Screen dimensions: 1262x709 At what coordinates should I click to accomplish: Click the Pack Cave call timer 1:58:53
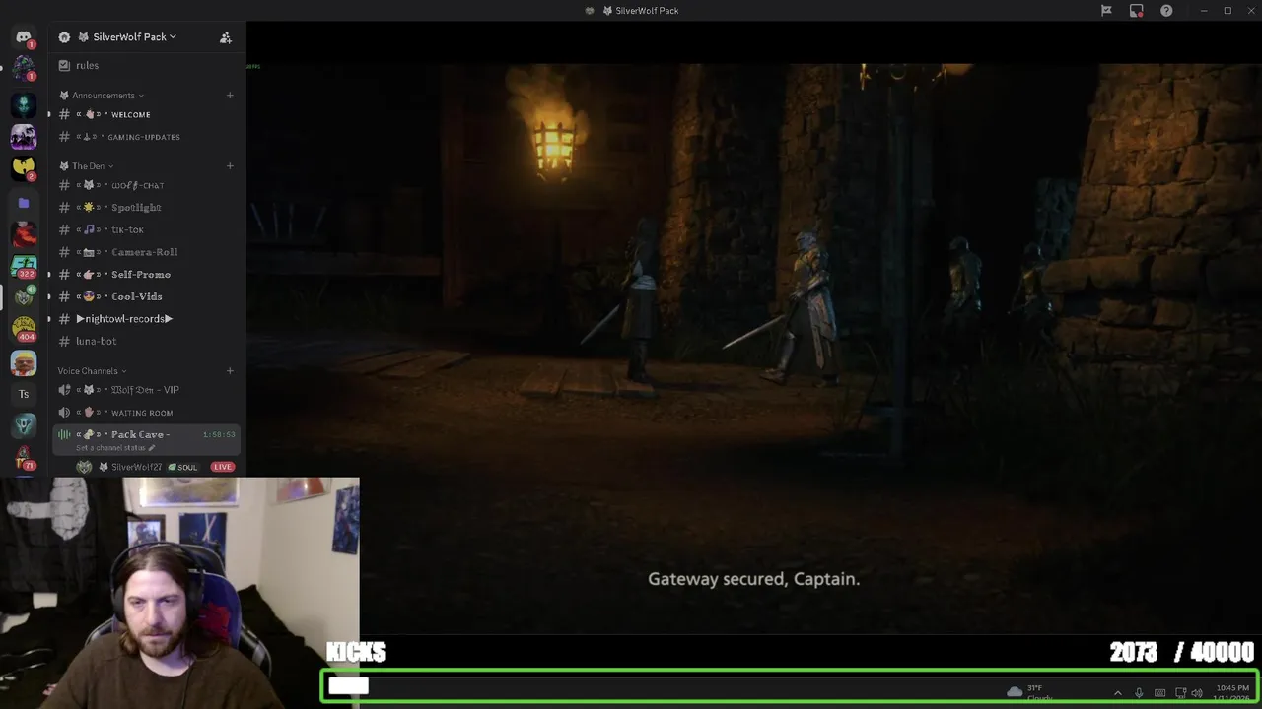coord(219,434)
